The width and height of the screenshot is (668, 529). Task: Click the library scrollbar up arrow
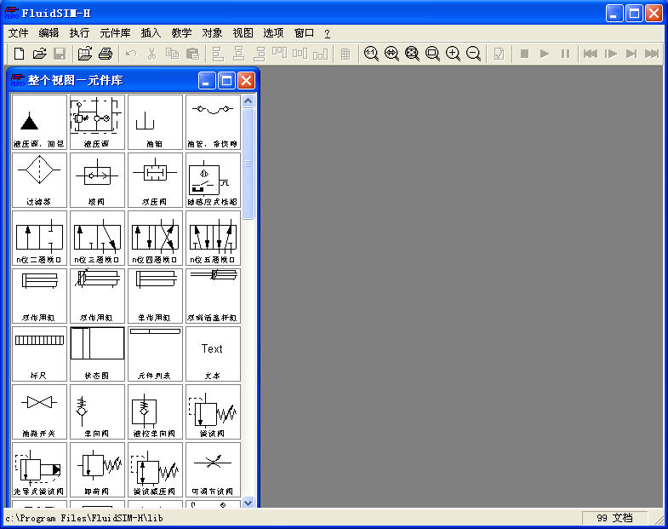[248, 101]
